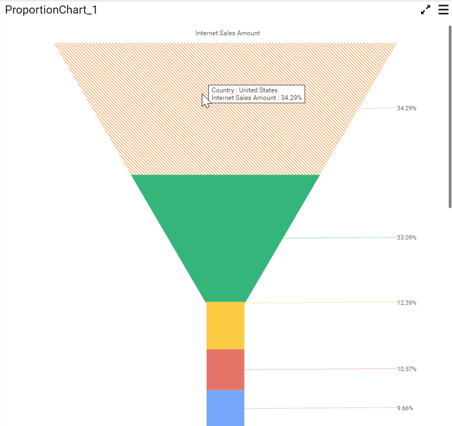The width and height of the screenshot is (452, 426).
Task: Click the leader line for 12.39%
Action: [x=320, y=303]
